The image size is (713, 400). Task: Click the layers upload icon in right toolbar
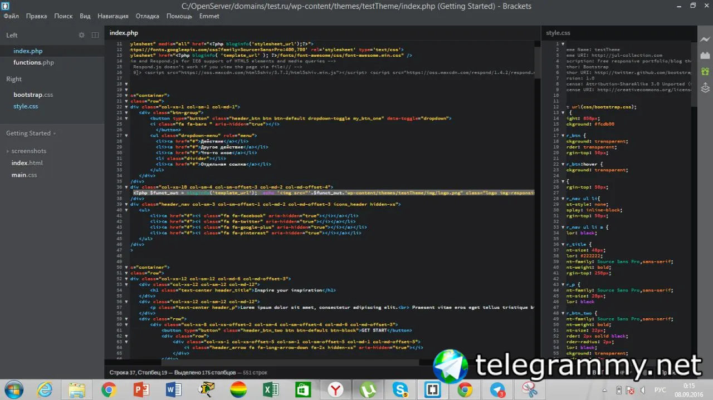pyautogui.click(x=705, y=88)
